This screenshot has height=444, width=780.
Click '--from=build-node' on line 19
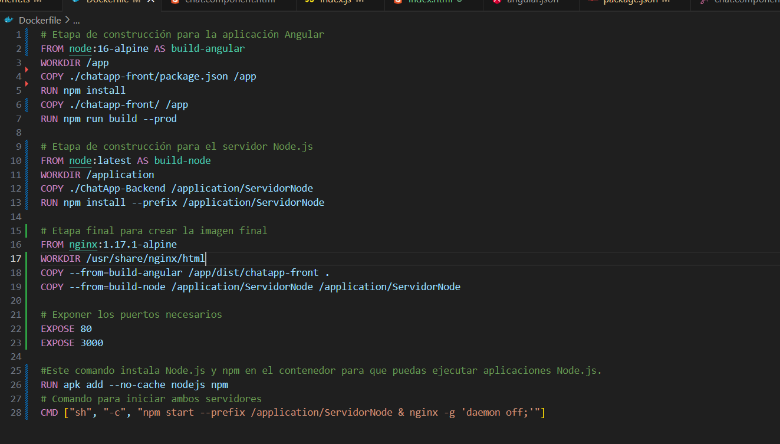pyautogui.click(x=117, y=287)
